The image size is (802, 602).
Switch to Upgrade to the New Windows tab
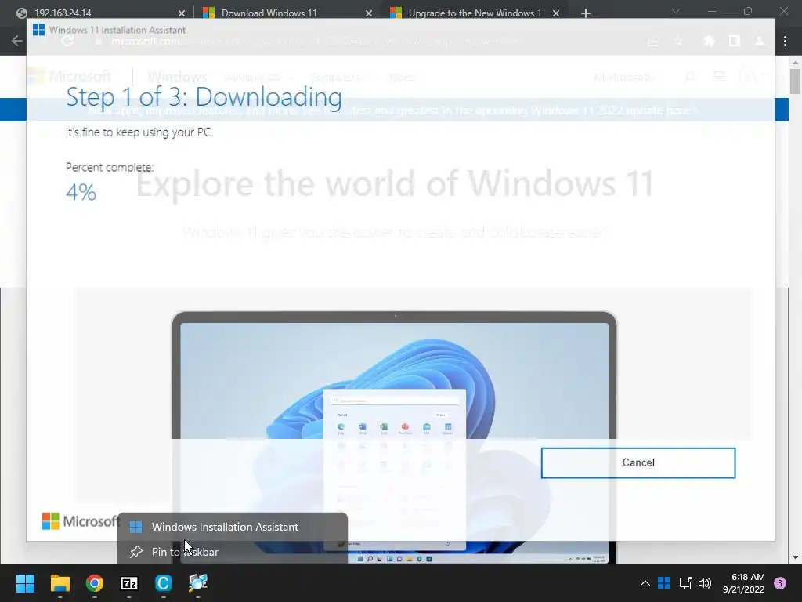pos(474,13)
